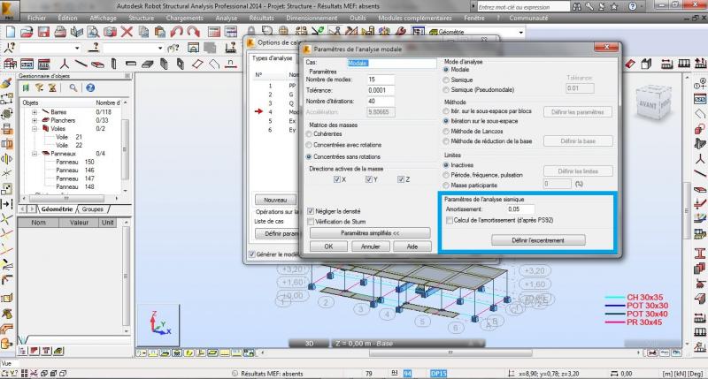The height and width of the screenshot is (379, 708).
Task: Open print preview with the magnifier page icon
Action: (x=93, y=32)
